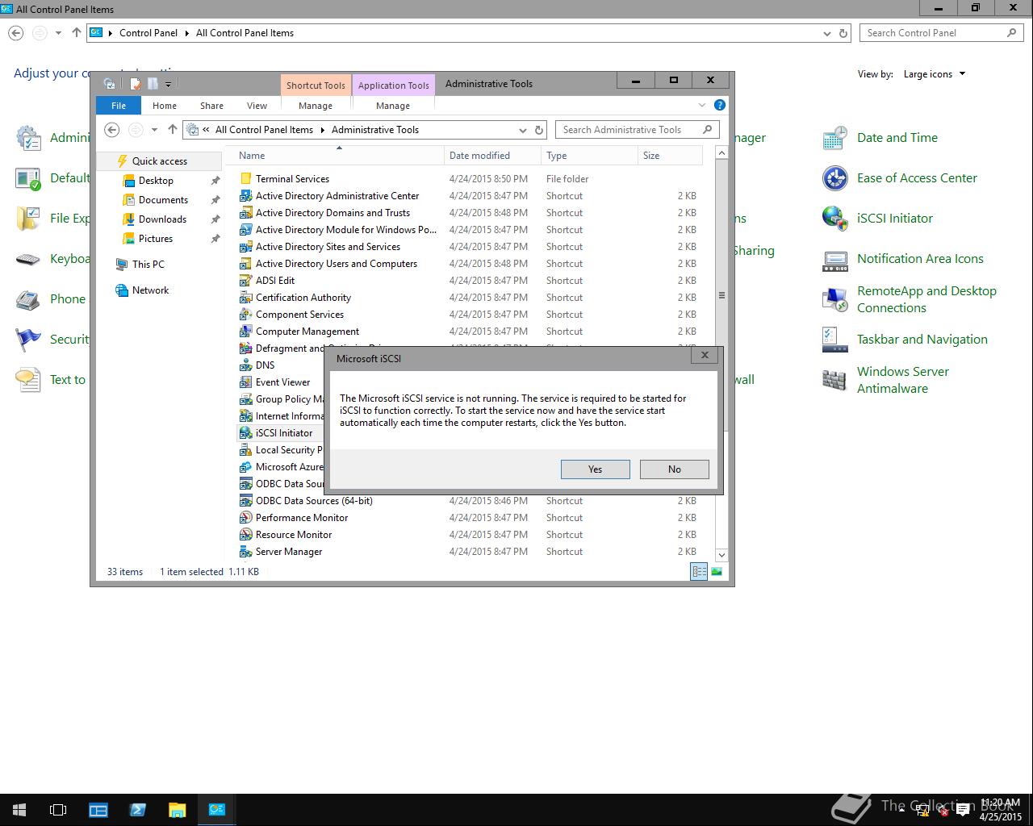Viewport: 1033px width, 826px height.
Task: Open the File menu in Administrative Tools
Action: (119, 106)
